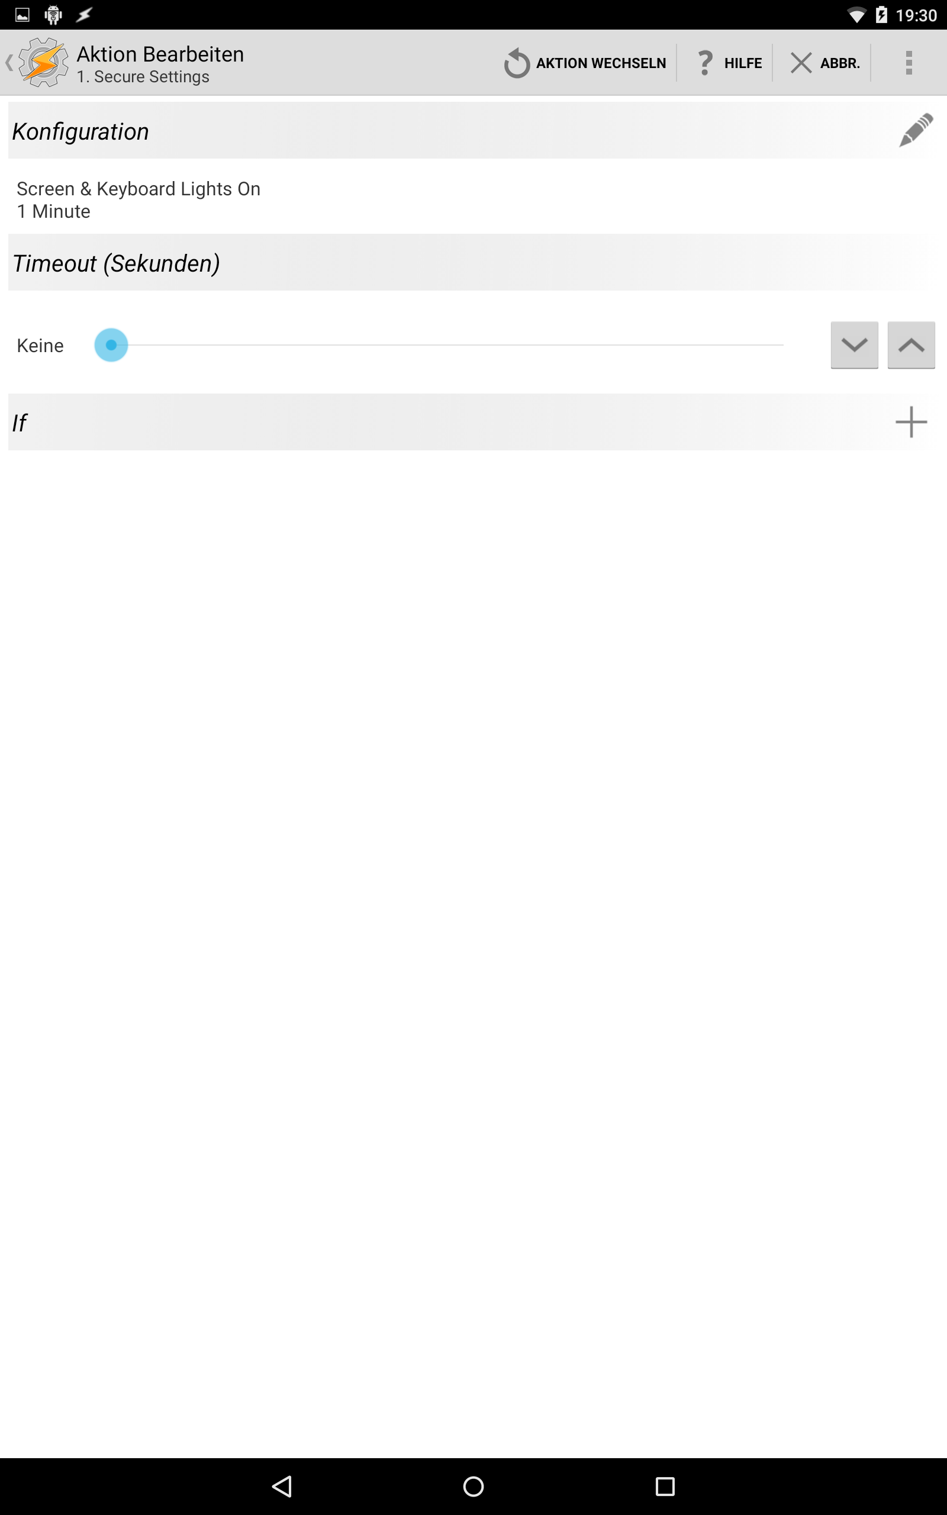This screenshot has height=1515, width=947.
Task: Increase the timeout with the up chevron
Action: 911,345
